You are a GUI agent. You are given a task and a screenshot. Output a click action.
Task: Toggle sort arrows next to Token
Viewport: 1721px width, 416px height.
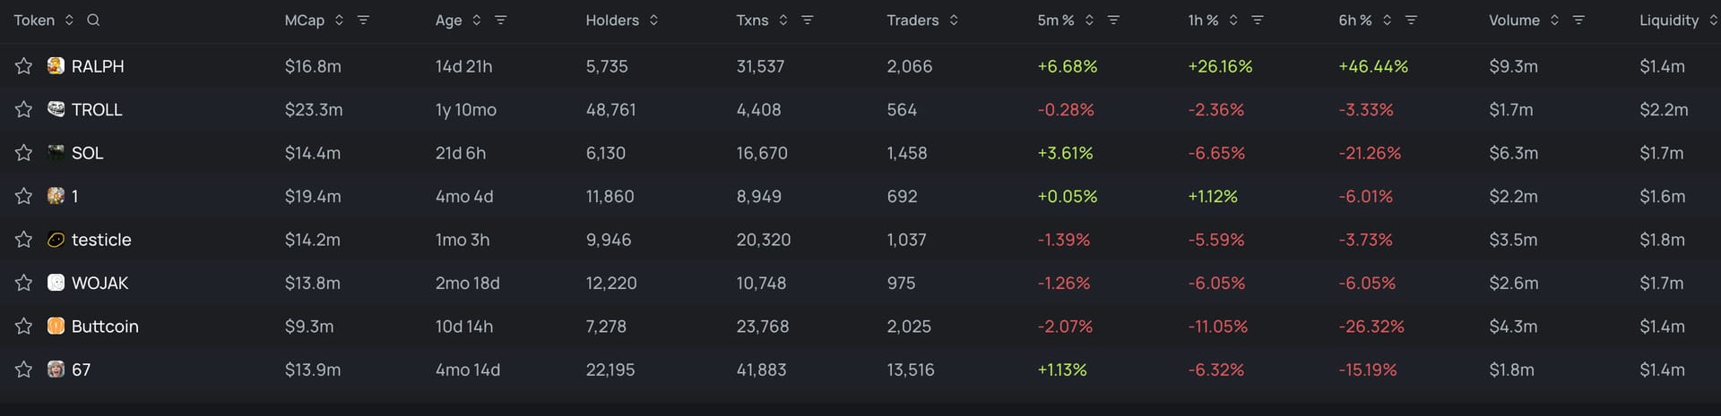[69, 20]
